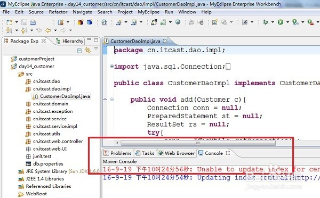Click the green Run toolbar icon
Viewport: 320px width, 198px height.
click(x=281, y=22)
